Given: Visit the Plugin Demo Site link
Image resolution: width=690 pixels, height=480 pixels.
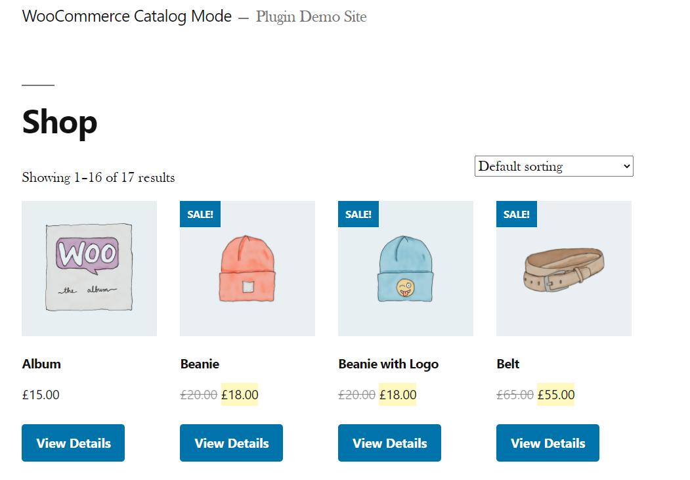Looking at the screenshot, I should point(311,16).
